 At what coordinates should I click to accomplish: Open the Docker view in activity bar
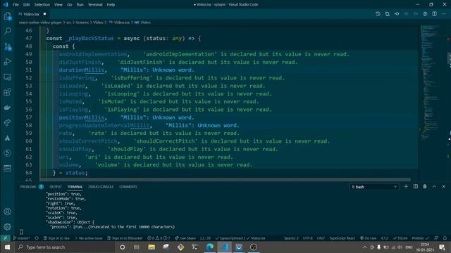8,108
